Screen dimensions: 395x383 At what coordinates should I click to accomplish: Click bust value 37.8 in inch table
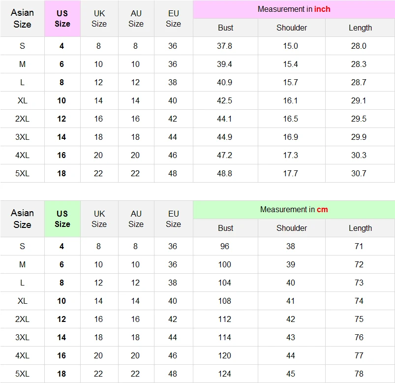(225, 46)
